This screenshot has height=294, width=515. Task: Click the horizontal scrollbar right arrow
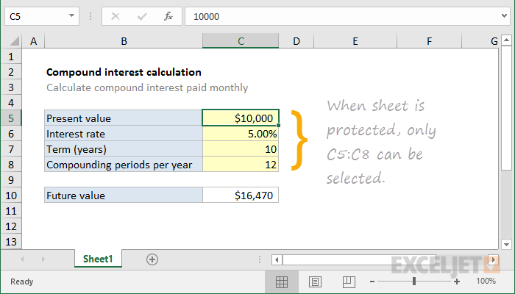493,260
